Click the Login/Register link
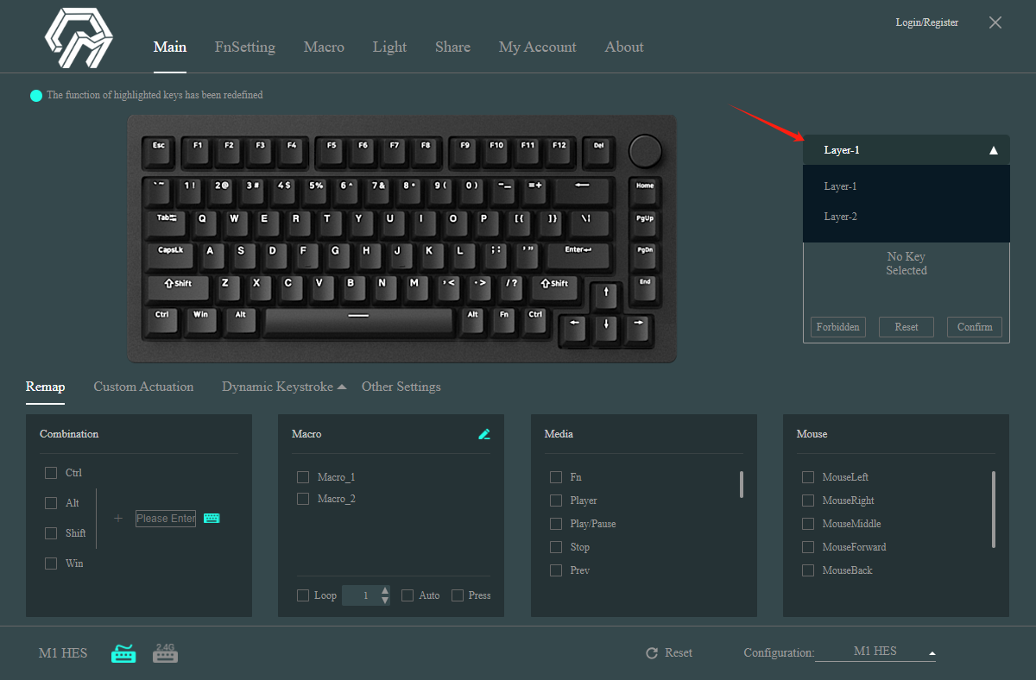 click(926, 22)
